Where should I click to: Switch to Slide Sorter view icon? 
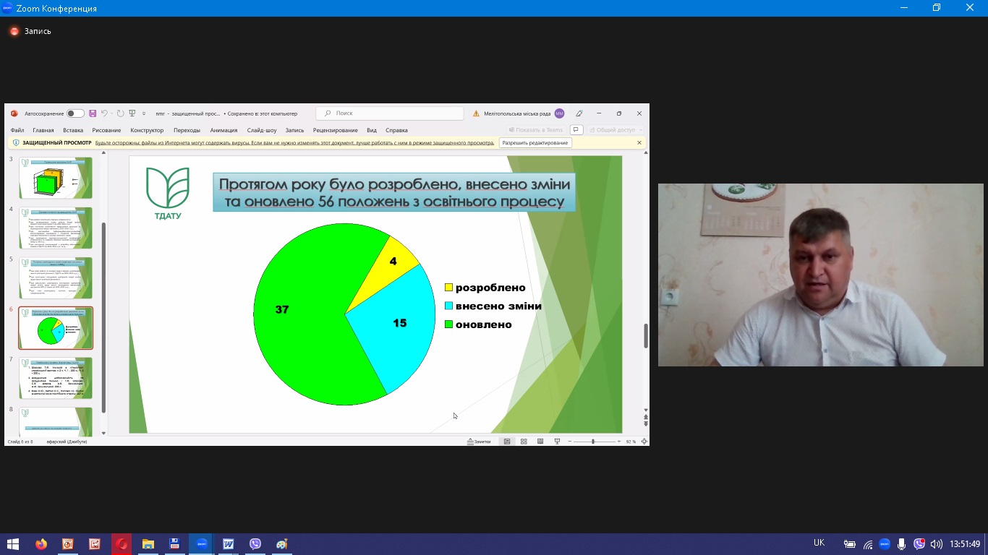(524, 442)
